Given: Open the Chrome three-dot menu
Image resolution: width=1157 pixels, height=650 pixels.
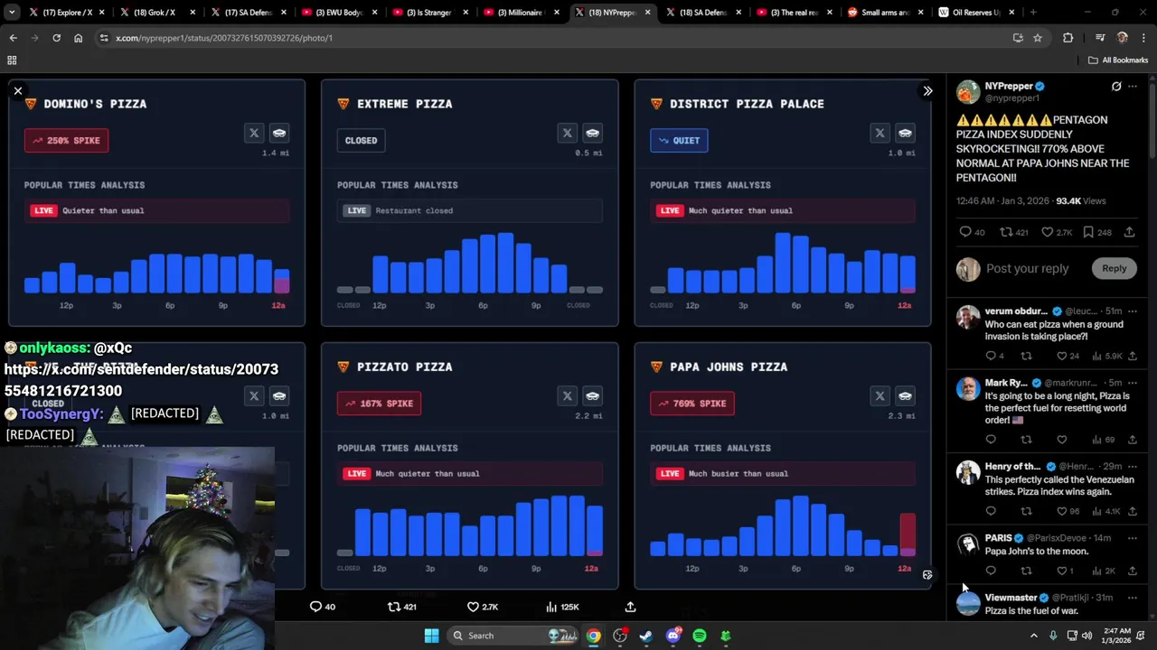Looking at the screenshot, I should (1143, 38).
